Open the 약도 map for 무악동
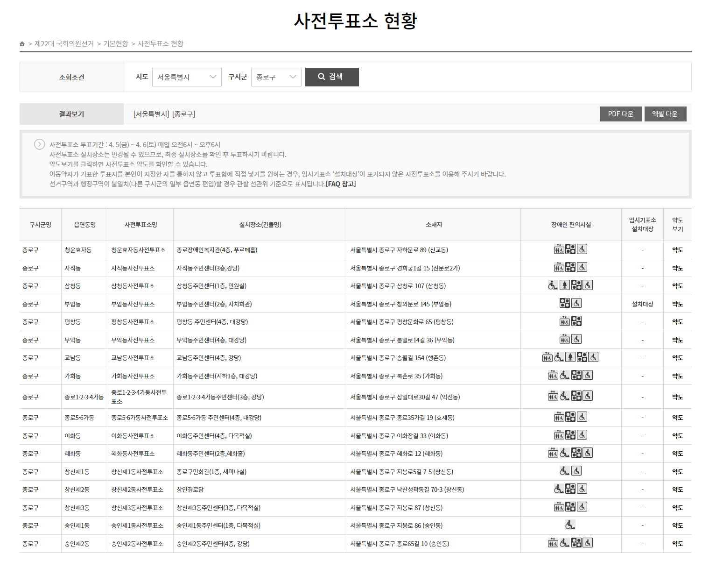 pos(678,340)
